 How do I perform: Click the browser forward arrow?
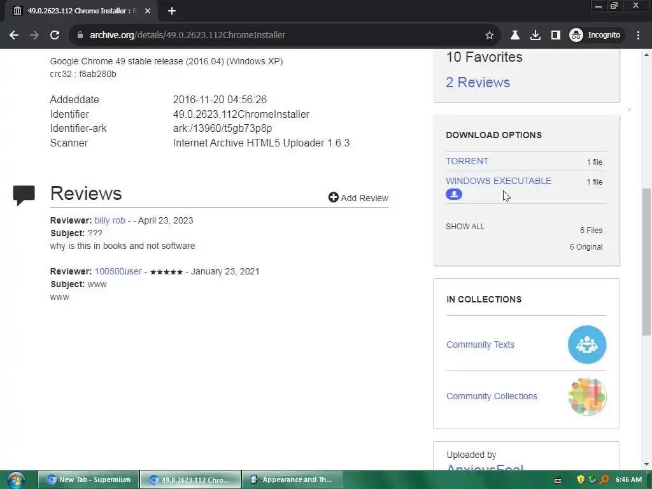(x=34, y=35)
